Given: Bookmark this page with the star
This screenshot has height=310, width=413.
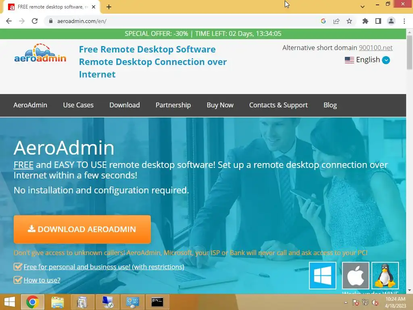Looking at the screenshot, I should (349, 21).
